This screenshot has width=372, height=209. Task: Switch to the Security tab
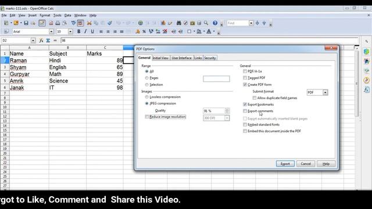click(x=210, y=58)
